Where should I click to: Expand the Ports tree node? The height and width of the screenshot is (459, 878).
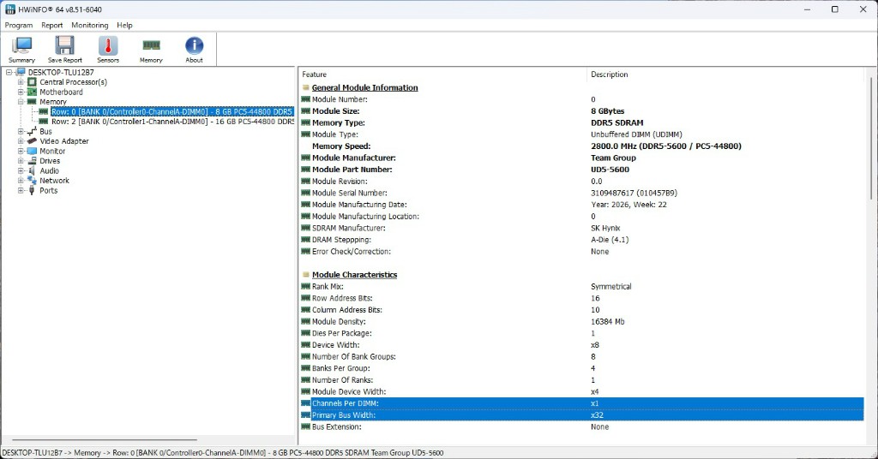[21, 190]
